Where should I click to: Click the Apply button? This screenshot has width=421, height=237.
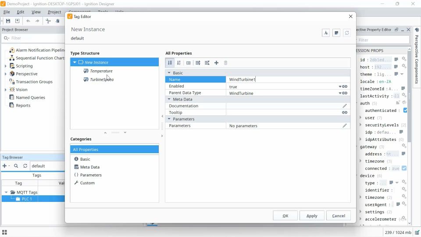coord(312,215)
